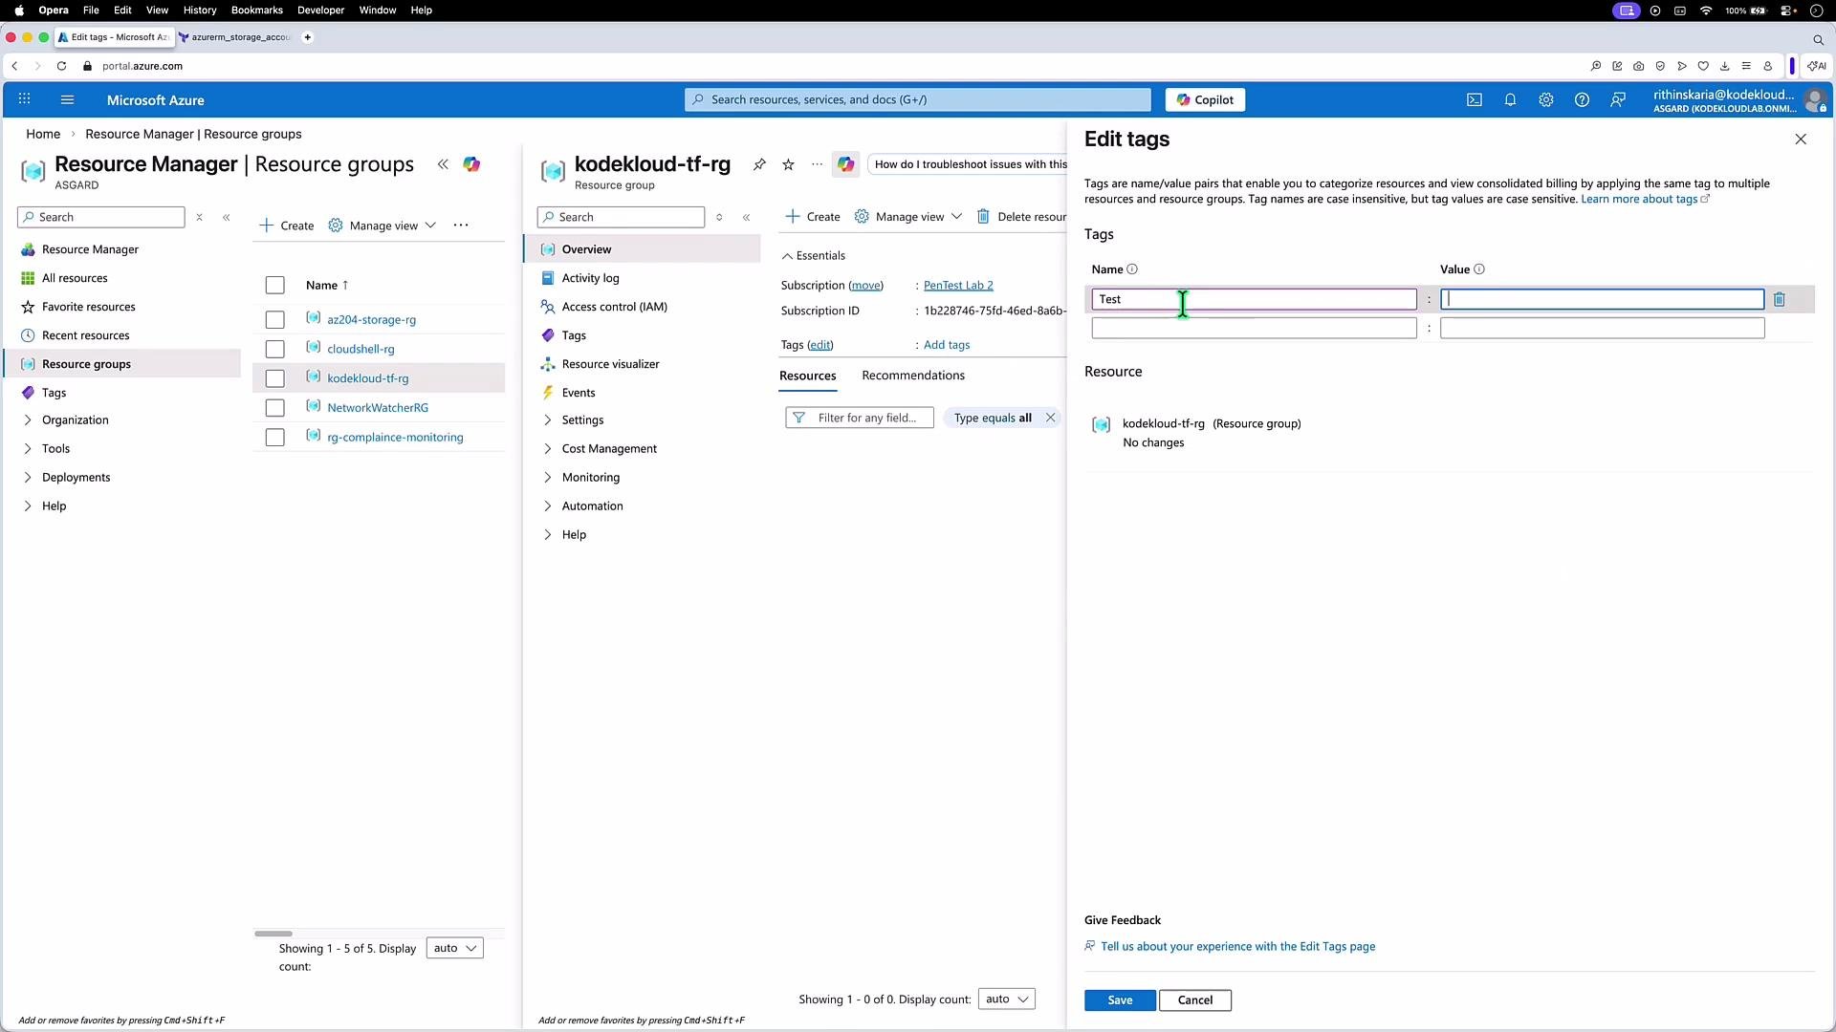Open a new browser tab
1836x1032 pixels.
click(307, 37)
